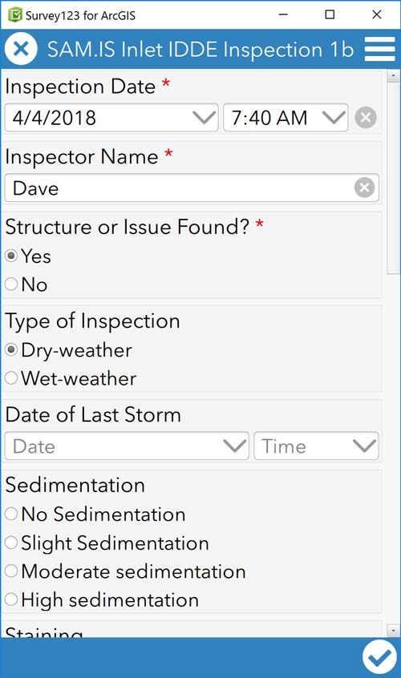
Task: Open the Date of Last Storm date picker
Action: [x=127, y=446]
